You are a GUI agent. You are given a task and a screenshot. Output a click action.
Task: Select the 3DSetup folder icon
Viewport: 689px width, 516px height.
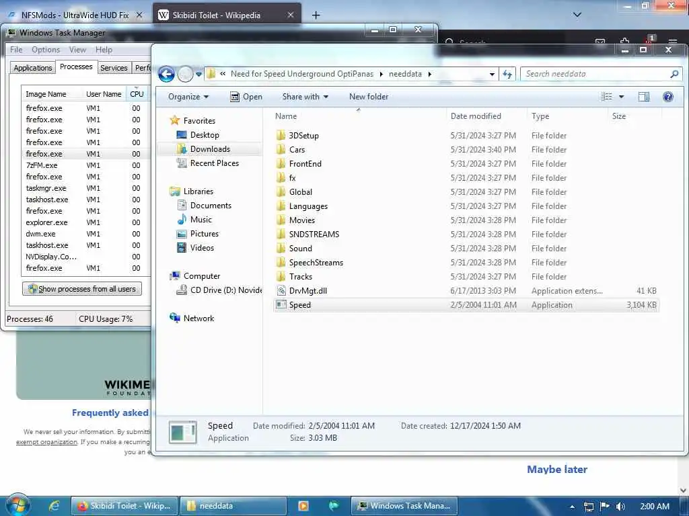coord(281,135)
